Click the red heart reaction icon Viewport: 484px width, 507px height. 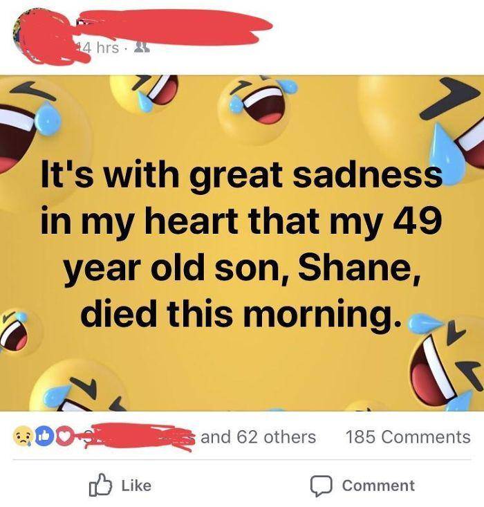pos(65,437)
